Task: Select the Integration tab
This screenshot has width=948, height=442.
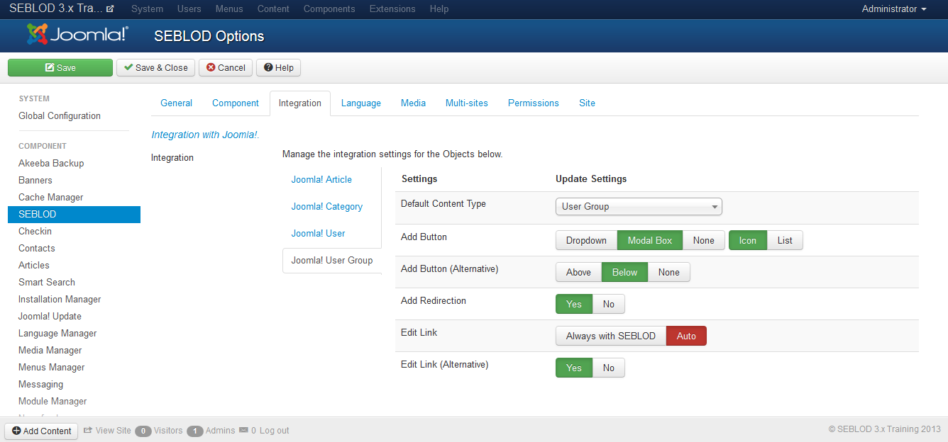Action: pyautogui.click(x=300, y=103)
